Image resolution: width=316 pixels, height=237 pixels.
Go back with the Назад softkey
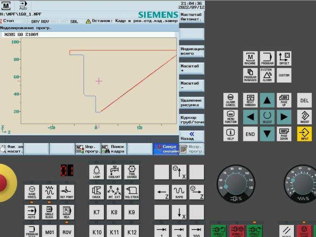[192, 136]
